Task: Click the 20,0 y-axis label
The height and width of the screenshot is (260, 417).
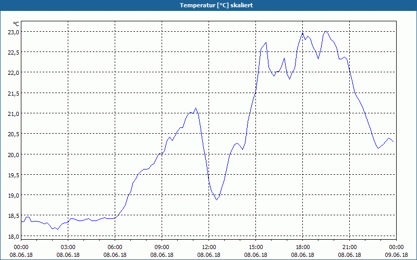Action: (14, 154)
